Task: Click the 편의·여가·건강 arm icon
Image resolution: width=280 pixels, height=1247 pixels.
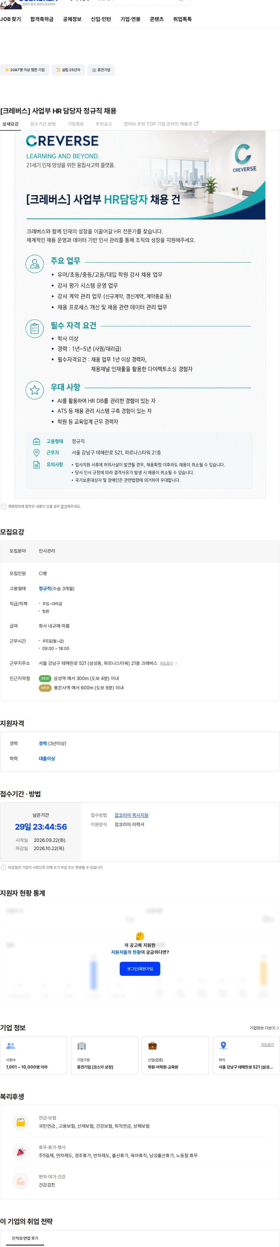Action: [21, 1181]
